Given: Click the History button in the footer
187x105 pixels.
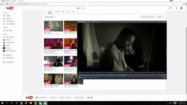Looking at the screenshot, I should 79,98.
